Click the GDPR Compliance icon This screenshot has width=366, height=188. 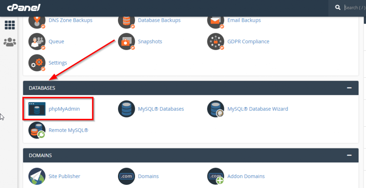click(216, 42)
